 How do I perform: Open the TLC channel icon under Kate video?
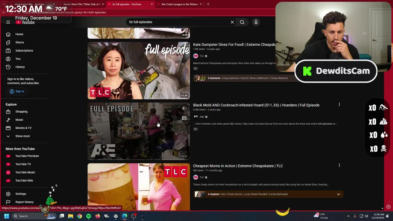pos(196,56)
